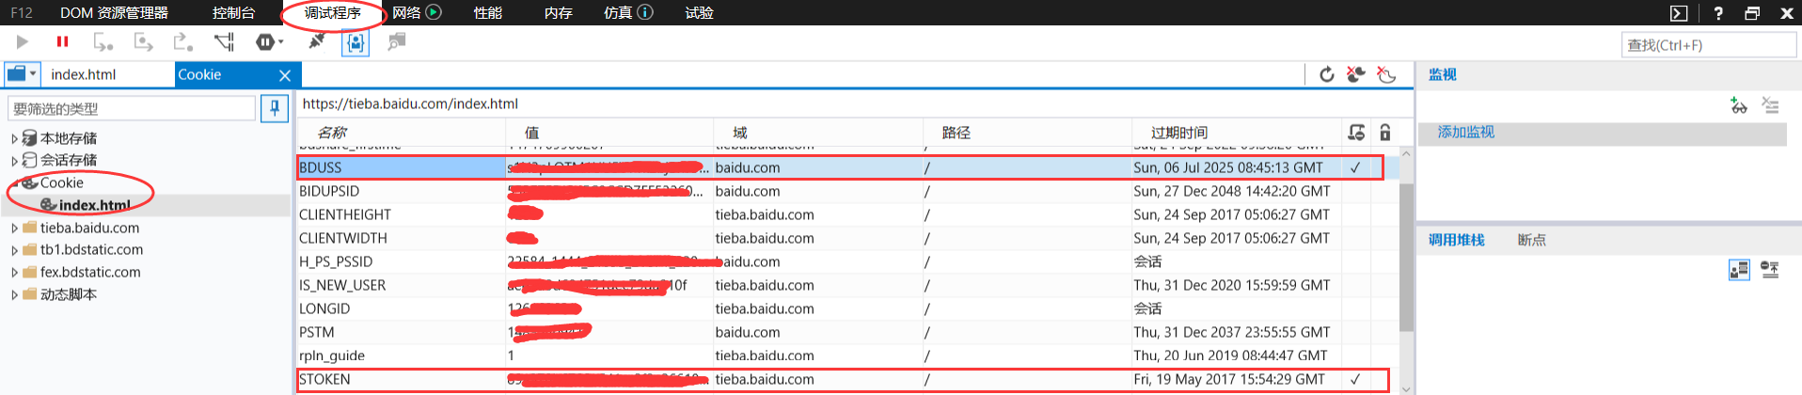The width and height of the screenshot is (1802, 395).
Task: Switch to 调用堆栈 call stack panel
Action: [1456, 240]
